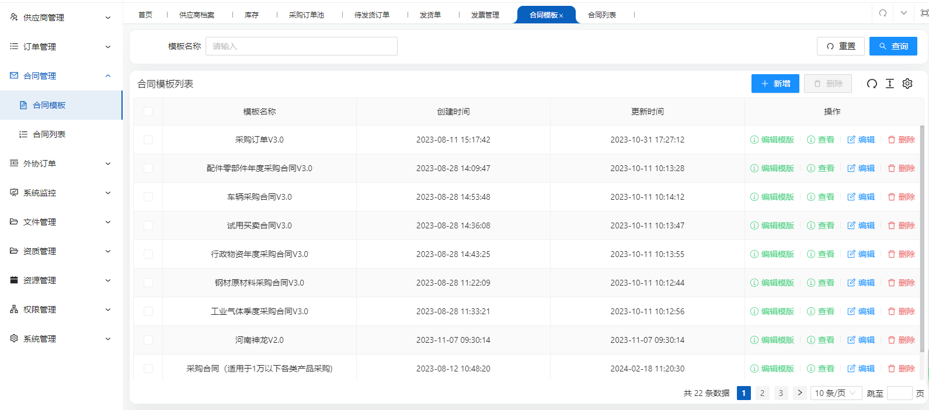The width and height of the screenshot is (929, 410).
Task: Click the 合同列表 list icon
Action: 23,134
